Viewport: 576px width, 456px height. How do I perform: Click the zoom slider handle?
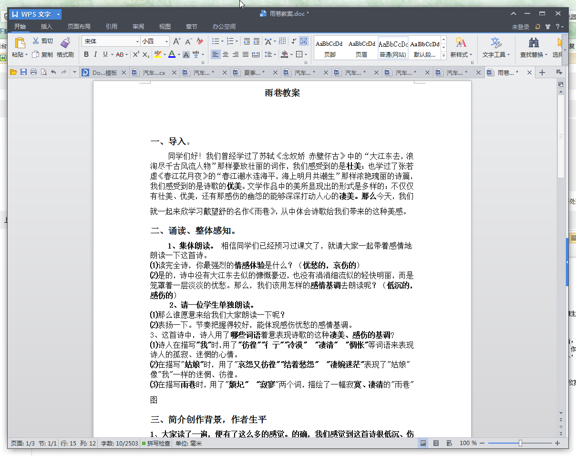520,443
